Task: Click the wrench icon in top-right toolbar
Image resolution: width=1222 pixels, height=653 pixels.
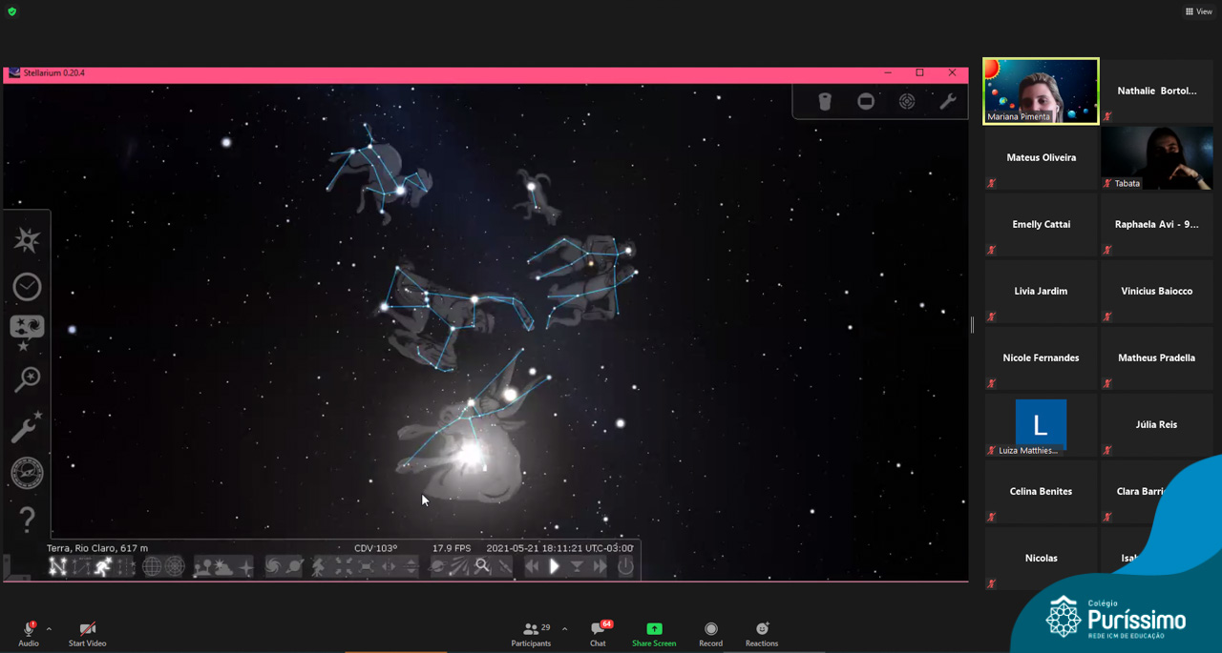Action: click(948, 101)
